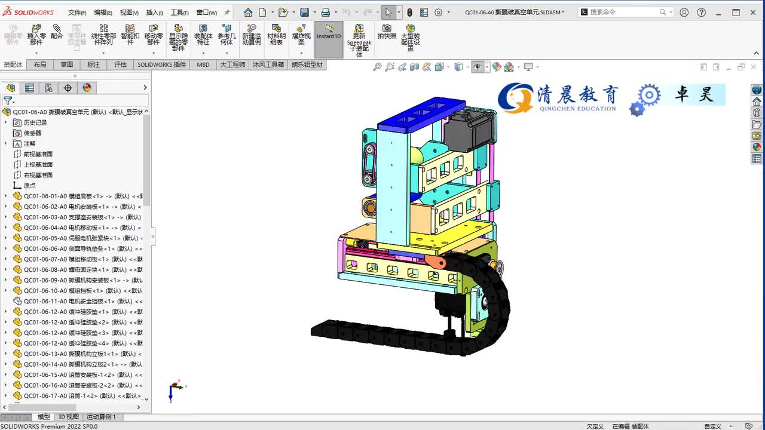Select the 前视基准面 tree item

(x=38, y=154)
